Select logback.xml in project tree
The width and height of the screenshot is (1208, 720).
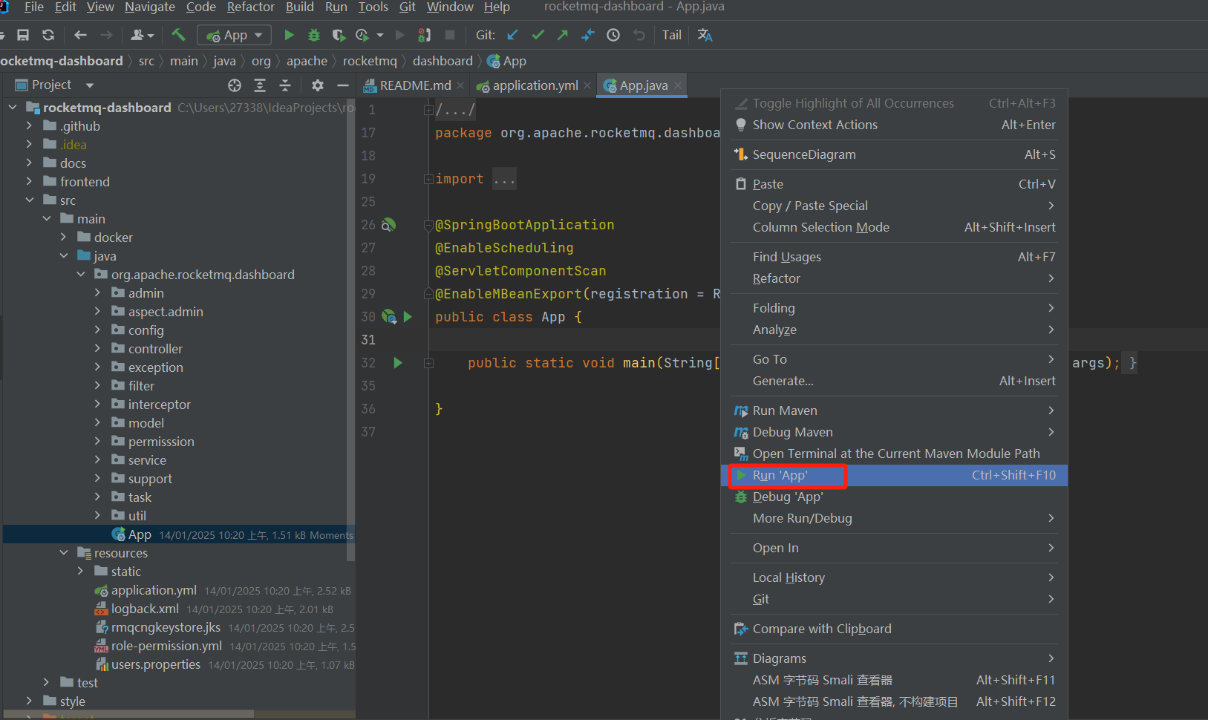tap(145, 609)
